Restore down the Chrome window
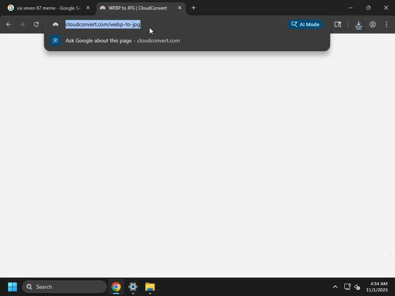 (x=368, y=8)
